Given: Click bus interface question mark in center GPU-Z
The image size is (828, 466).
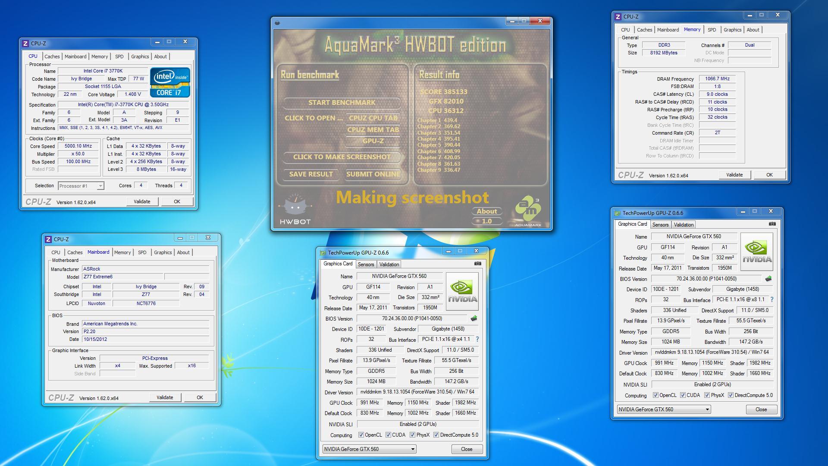Looking at the screenshot, I should coord(477,339).
